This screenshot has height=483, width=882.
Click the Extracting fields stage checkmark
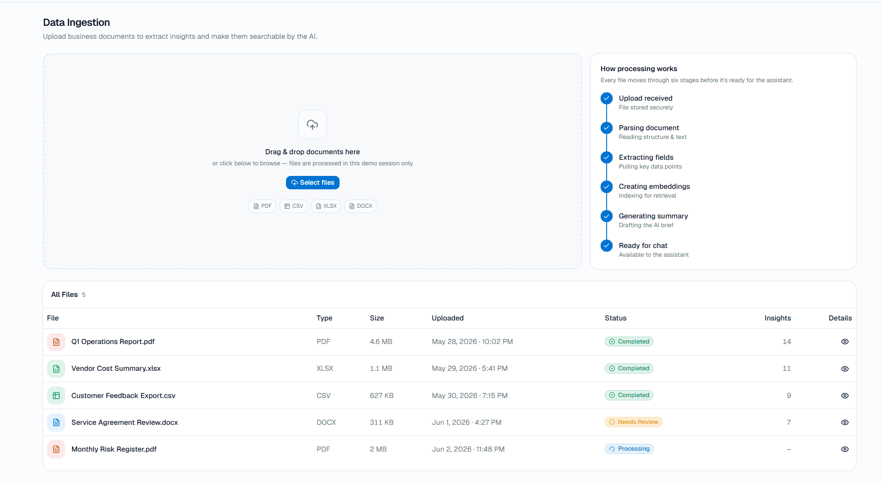[x=607, y=157]
